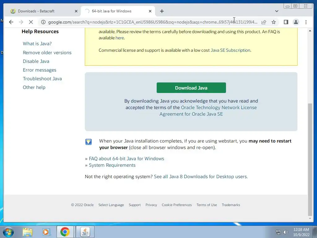Click the © 2022 Oracle text
Screen dimensions: 317x238
click(x=82, y=205)
